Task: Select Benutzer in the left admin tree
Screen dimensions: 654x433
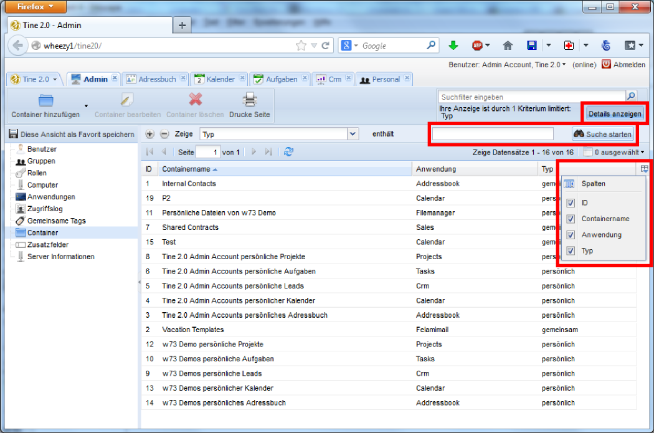Action: [42, 149]
